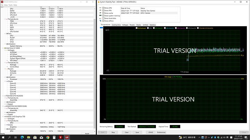Expand Utilization node under KINGSTON drive
The width and height of the screenshot is (250, 140).
[5, 112]
